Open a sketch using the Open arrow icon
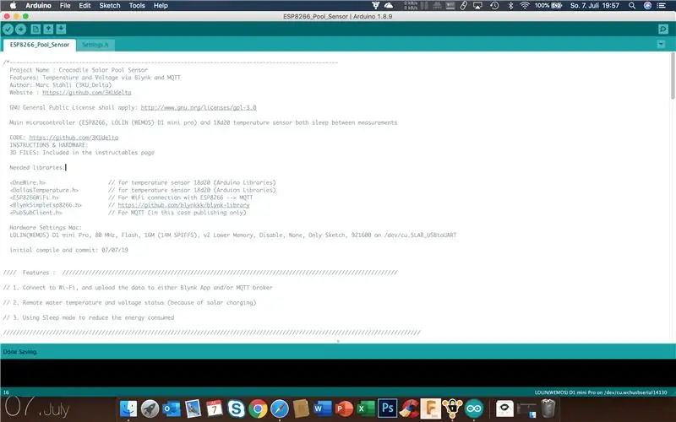This screenshot has height=422, width=676. pyautogui.click(x=48, y=29)
